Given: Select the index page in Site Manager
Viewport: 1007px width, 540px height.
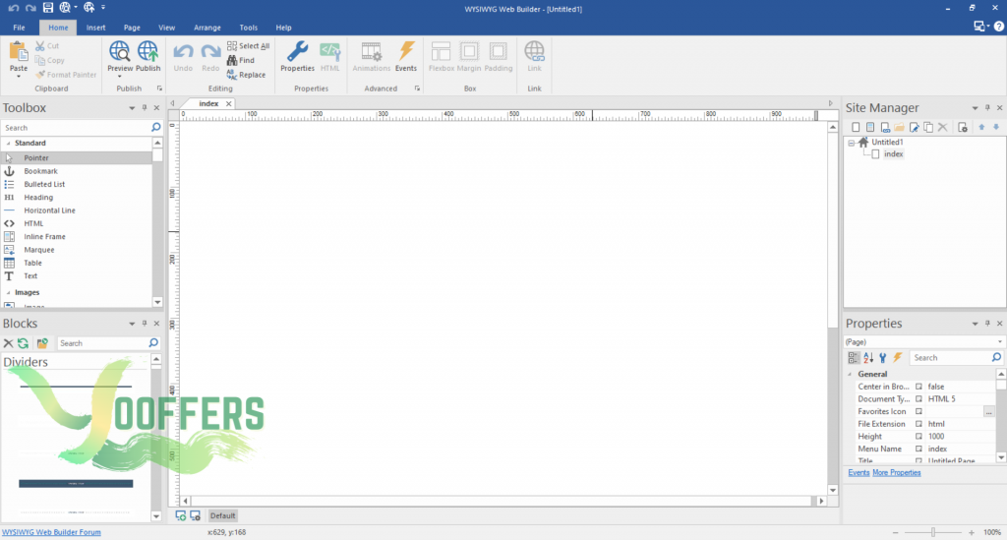Looking at the screenshot, I should (x=893, y=154).
